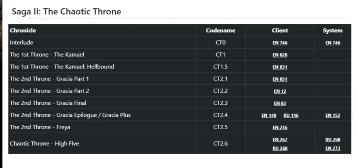Open Interlude EN 746 system link
The image size is (357, 168).
[x=333, y=43]
